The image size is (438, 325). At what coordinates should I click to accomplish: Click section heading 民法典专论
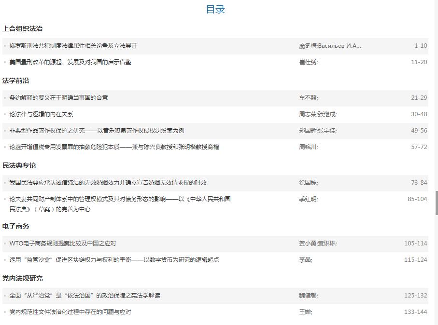pos(19,165)
